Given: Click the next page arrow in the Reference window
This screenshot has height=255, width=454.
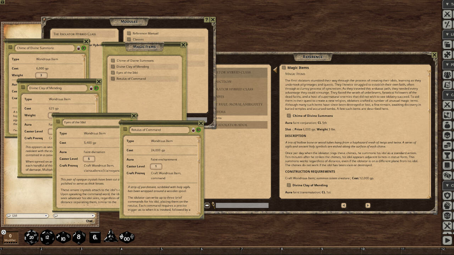Looking at the screenshot, I should coord(368,205).
